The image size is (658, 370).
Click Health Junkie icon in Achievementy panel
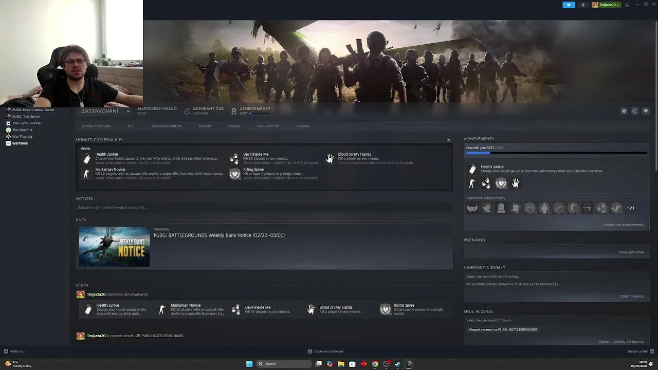coord(472,169)
